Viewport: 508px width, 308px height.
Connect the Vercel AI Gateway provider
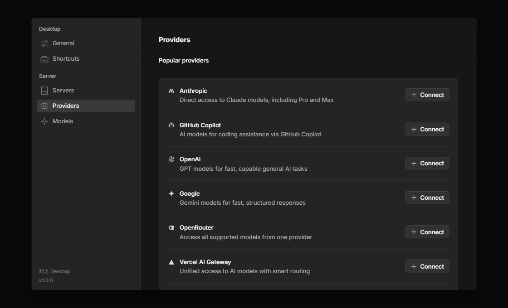[427, 266]
